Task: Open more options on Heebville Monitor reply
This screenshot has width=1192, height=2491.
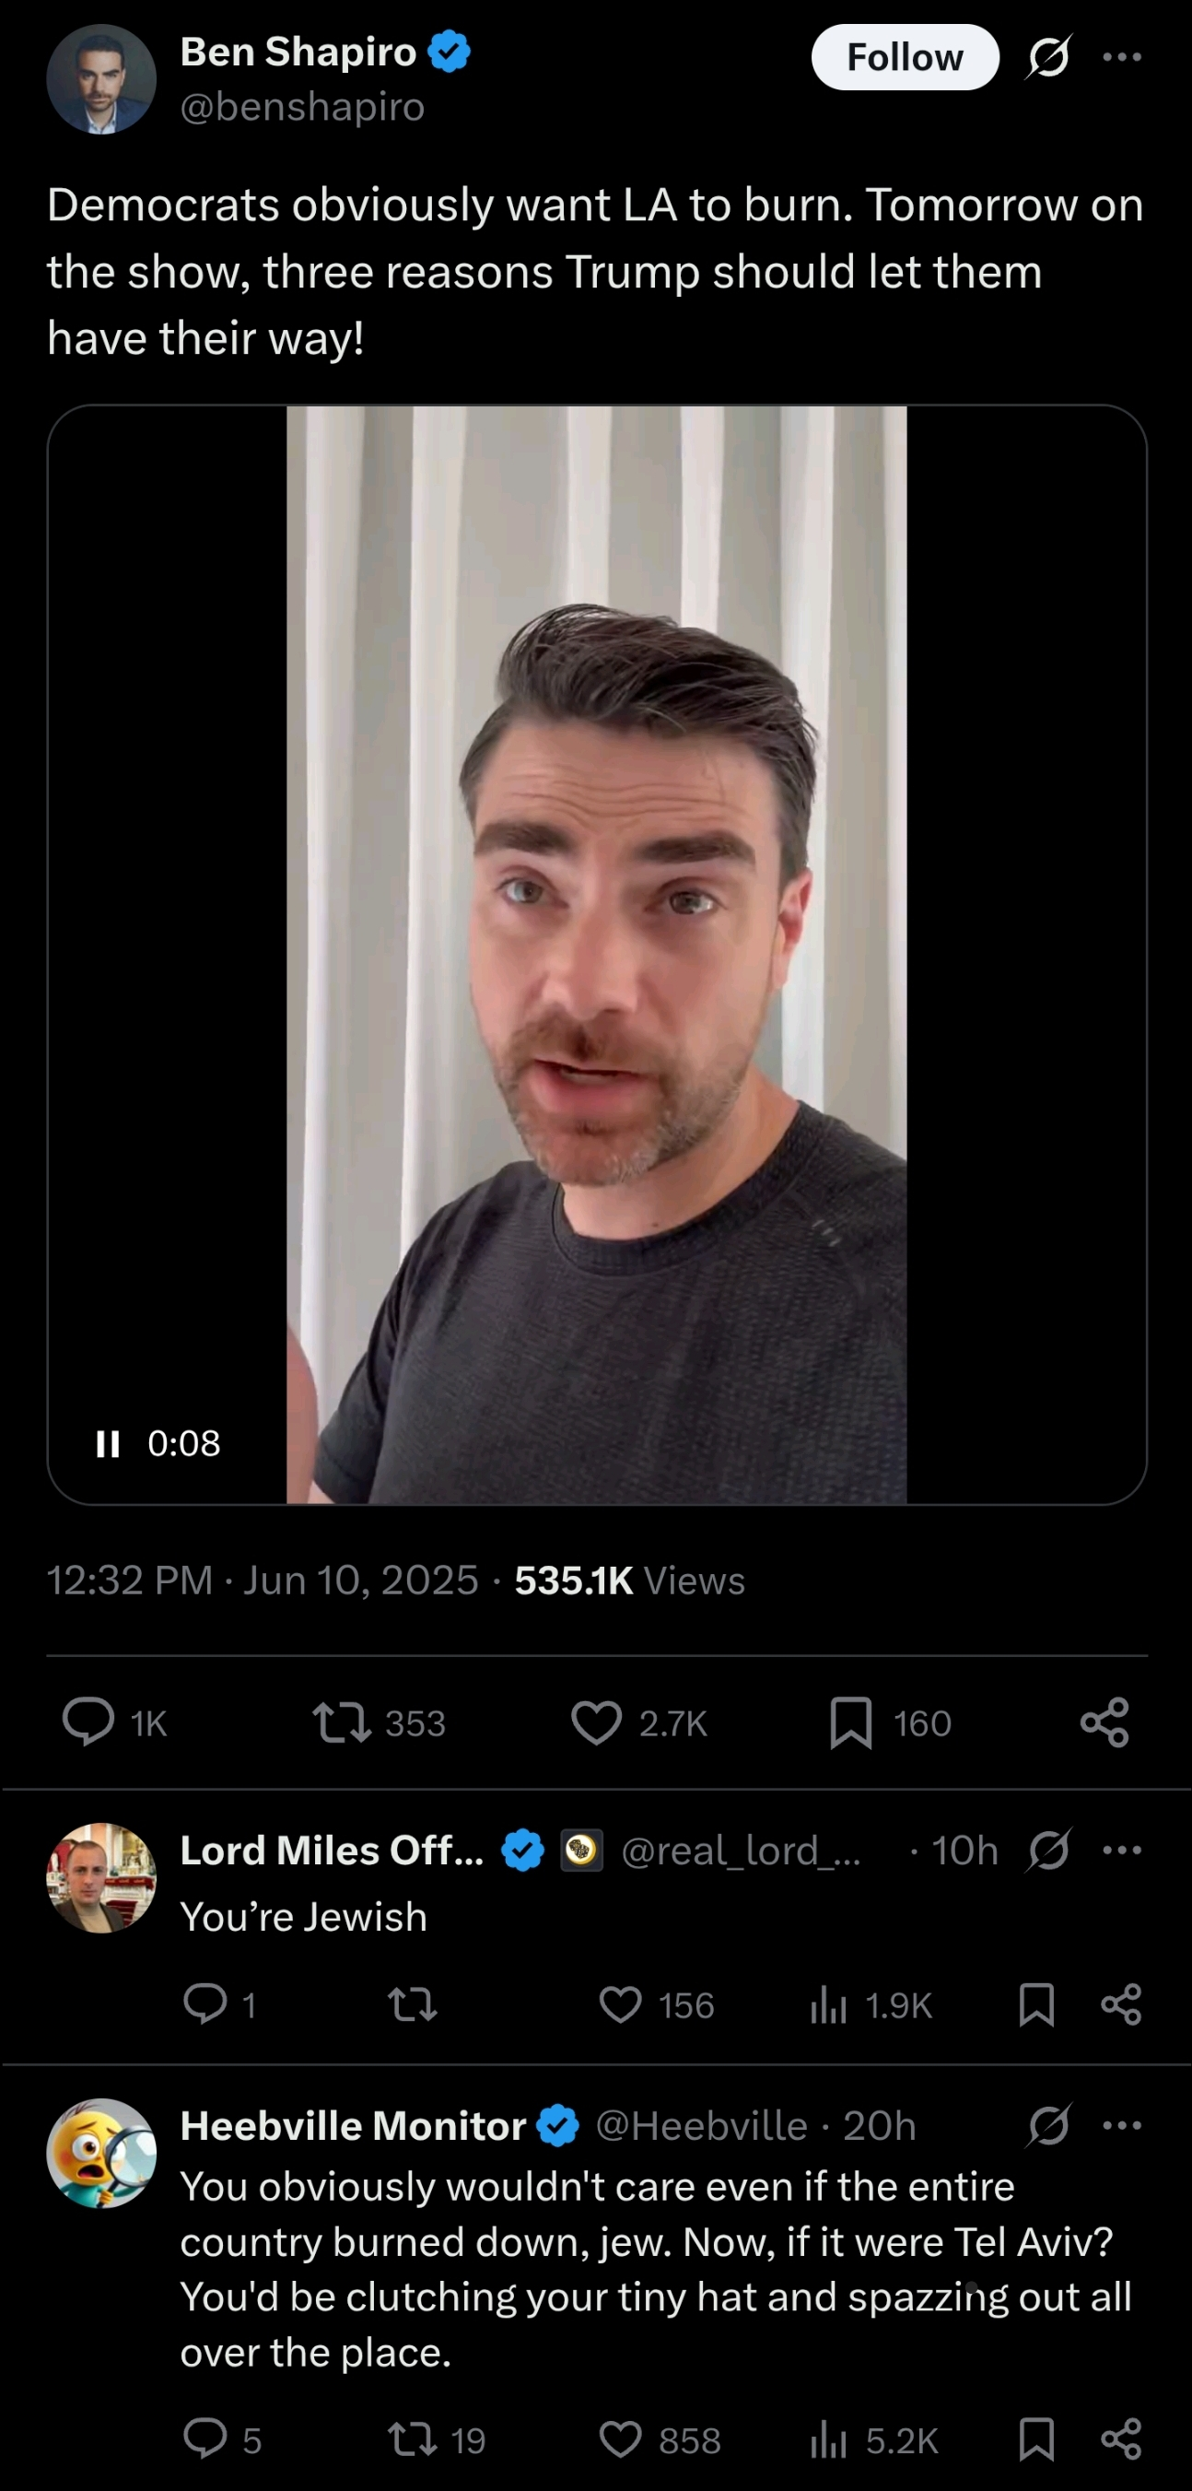Action: (x=1121, y=2125)
